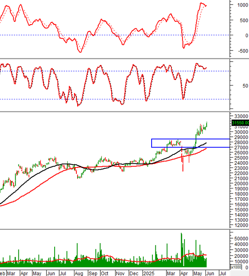Click the 28000 price axis value
249x276 pixels.
(241, 142)
